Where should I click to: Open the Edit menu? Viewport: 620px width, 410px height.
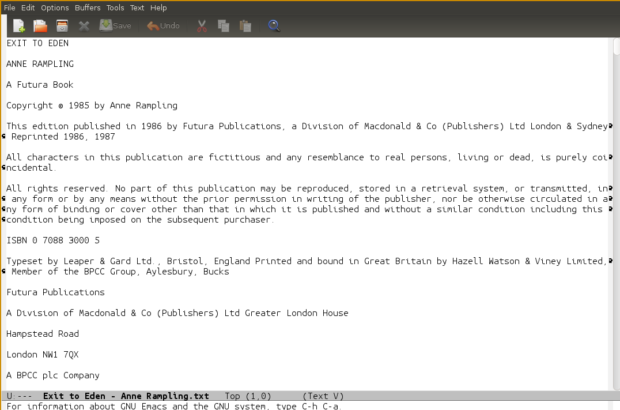tap(28, 7)
